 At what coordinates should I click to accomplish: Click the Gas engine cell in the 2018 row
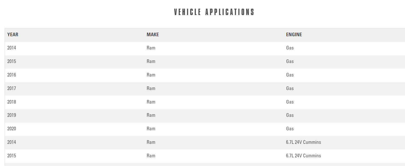[290, 102]
